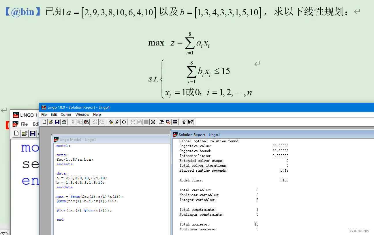The height and width of the screenshot is (235, 374).
Task: Click the 'Elapsed runtime seconds:' line
Action: pos(234,170)
